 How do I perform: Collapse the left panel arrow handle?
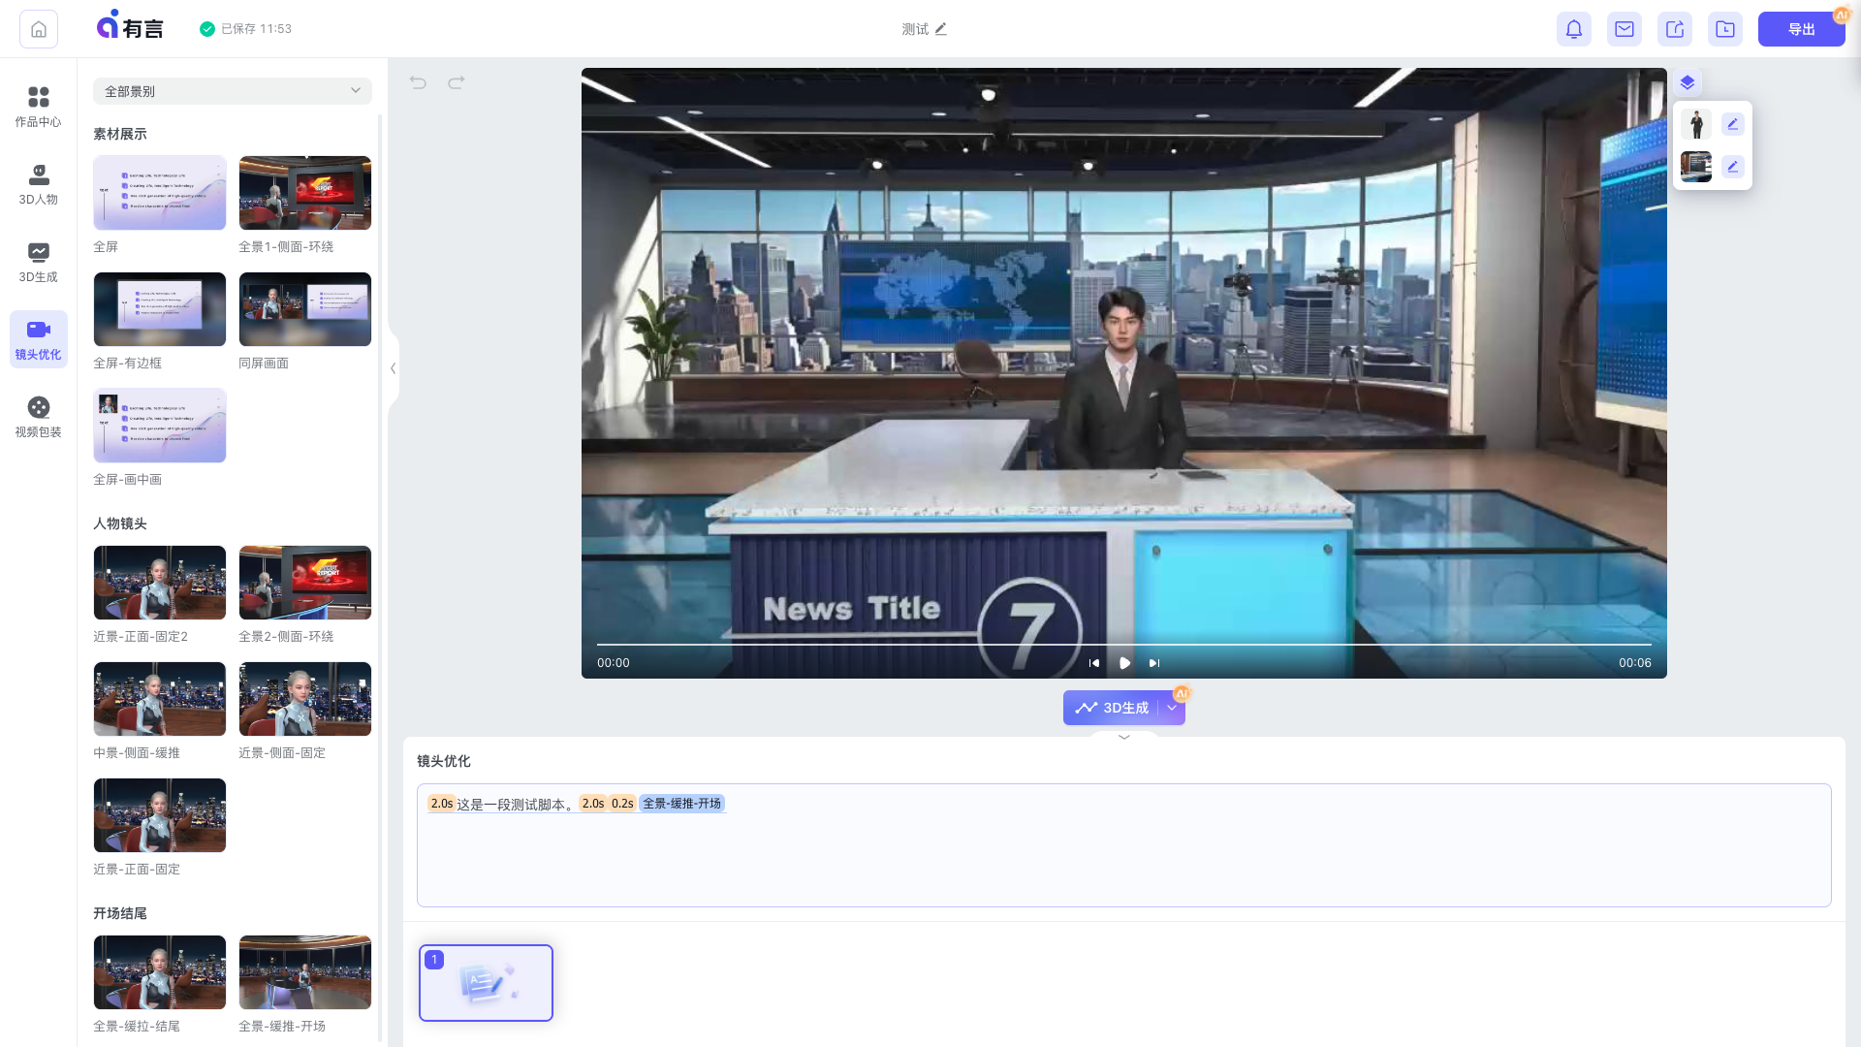click(x=393, y=368)
